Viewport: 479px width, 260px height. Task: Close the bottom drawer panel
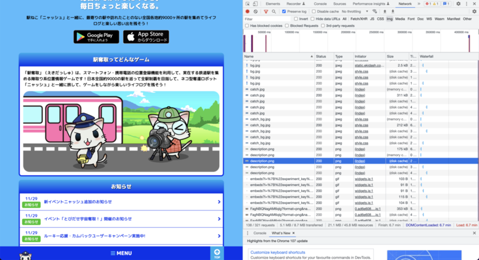[x=474, y=233]
